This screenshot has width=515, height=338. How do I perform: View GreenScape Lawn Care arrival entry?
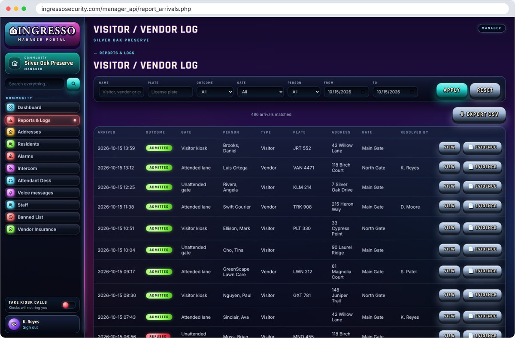click(x=449, y=271)
